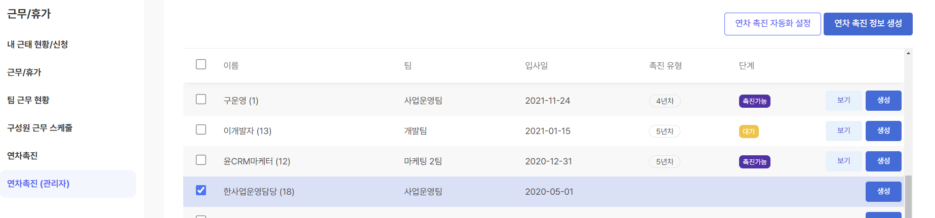Viewport: 935px width, 218px height.
Task: Check the box for 구운영 (1)
Action: (x=201, y=99)
